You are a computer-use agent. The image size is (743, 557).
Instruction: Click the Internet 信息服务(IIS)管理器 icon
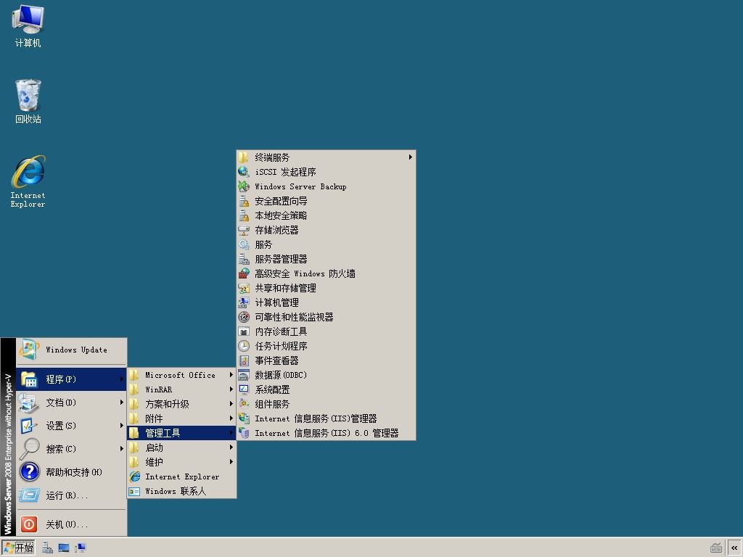(244, 418)
